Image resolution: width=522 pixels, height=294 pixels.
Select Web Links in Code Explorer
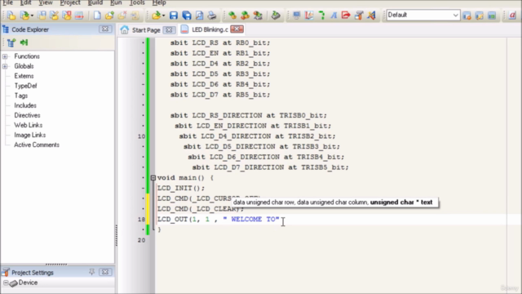[29, 125]
